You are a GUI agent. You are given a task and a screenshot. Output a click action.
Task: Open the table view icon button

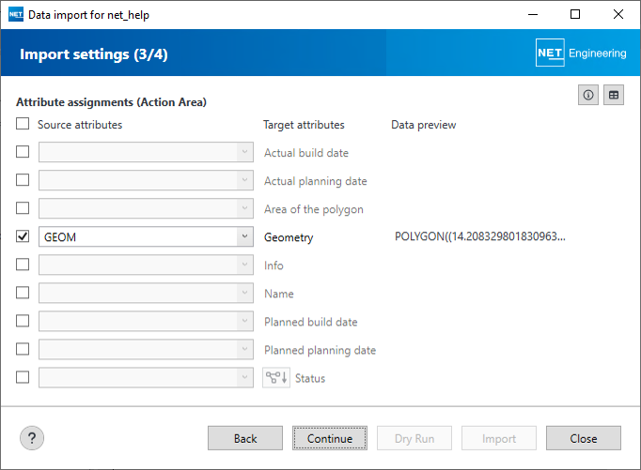(x=614, y=95)
